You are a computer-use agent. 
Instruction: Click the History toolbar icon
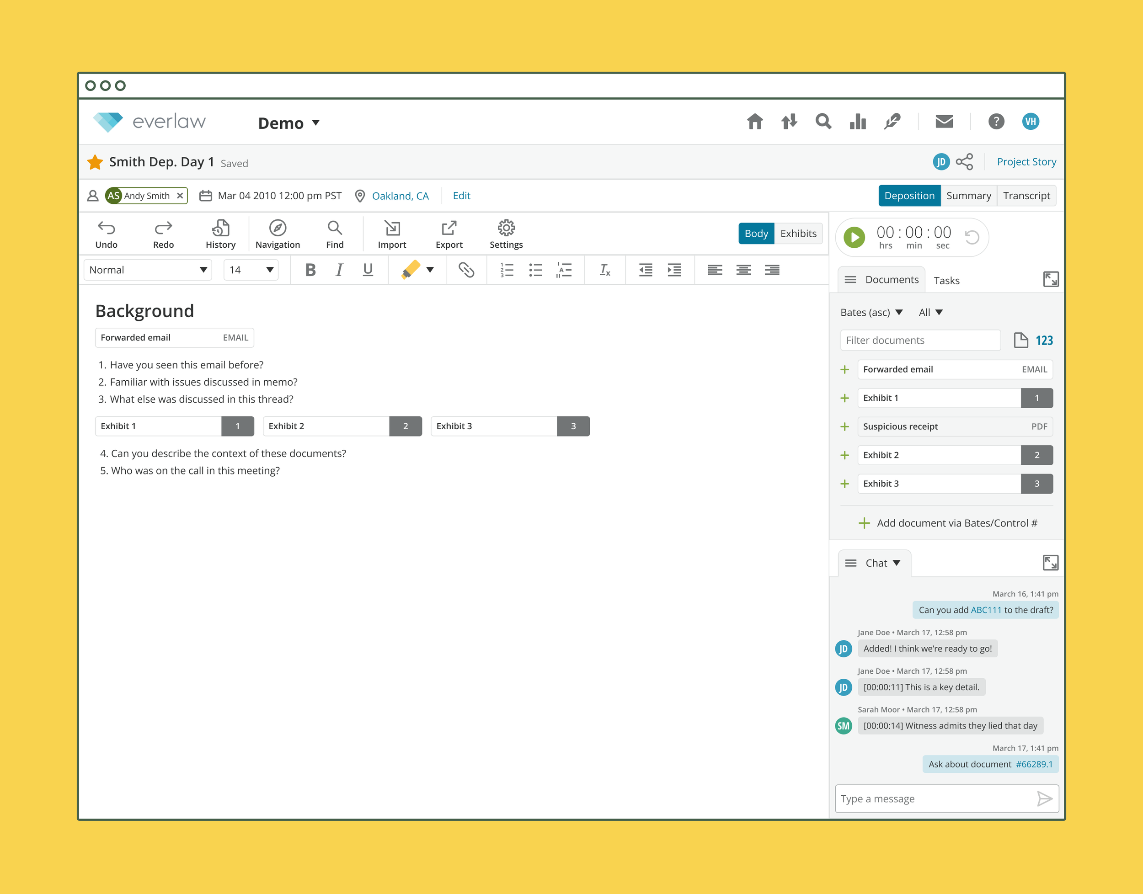(x=220, y=234)
